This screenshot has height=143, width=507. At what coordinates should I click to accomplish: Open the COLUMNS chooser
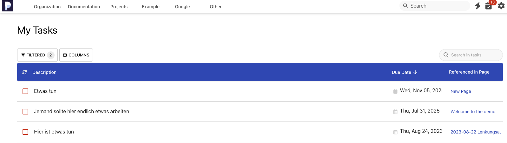tap(76, 55)
